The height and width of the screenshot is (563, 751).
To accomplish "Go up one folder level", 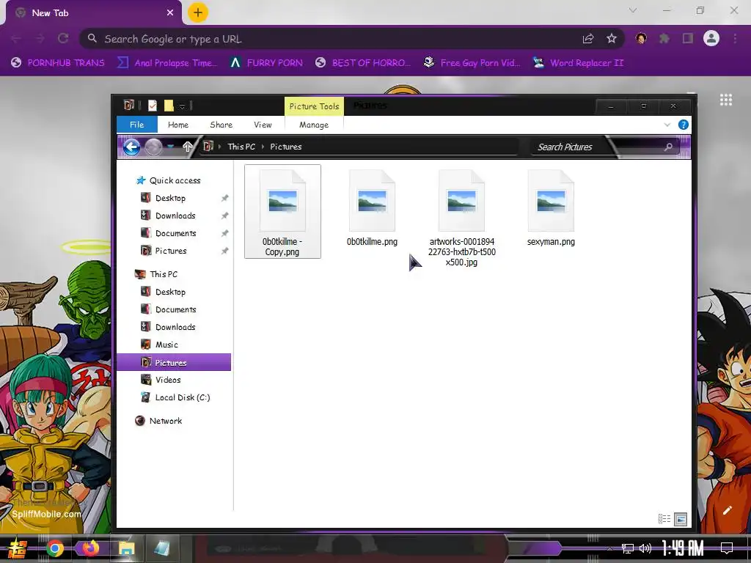I will coord(187,147).
